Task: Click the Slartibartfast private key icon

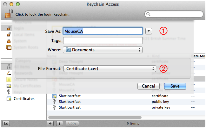Action: pos(54,107)
